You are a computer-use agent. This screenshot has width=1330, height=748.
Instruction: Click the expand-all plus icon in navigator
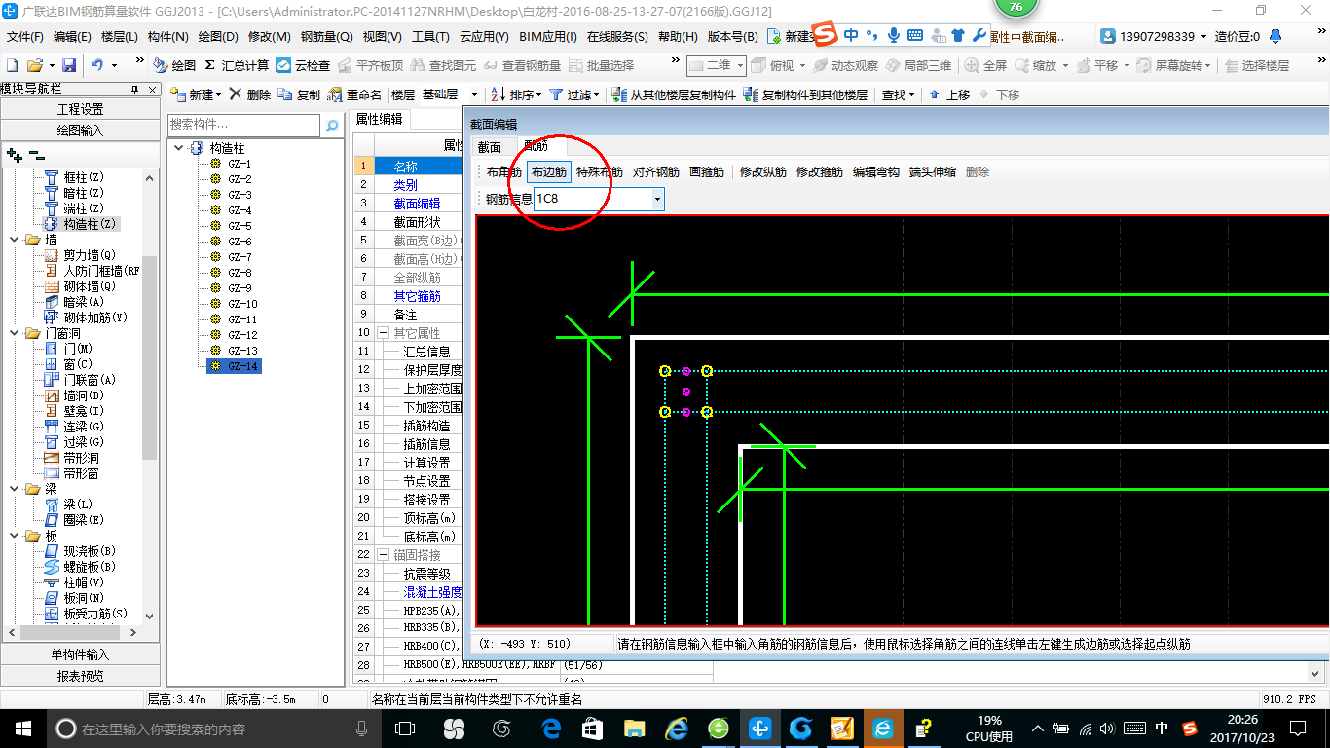coord(15,154)
